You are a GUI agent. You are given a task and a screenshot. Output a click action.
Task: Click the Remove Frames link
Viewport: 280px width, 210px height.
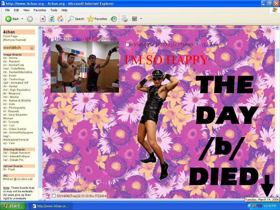(14, 40)
